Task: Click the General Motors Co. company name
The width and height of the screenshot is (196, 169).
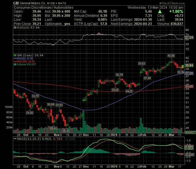Action: [x=33, y=3]
